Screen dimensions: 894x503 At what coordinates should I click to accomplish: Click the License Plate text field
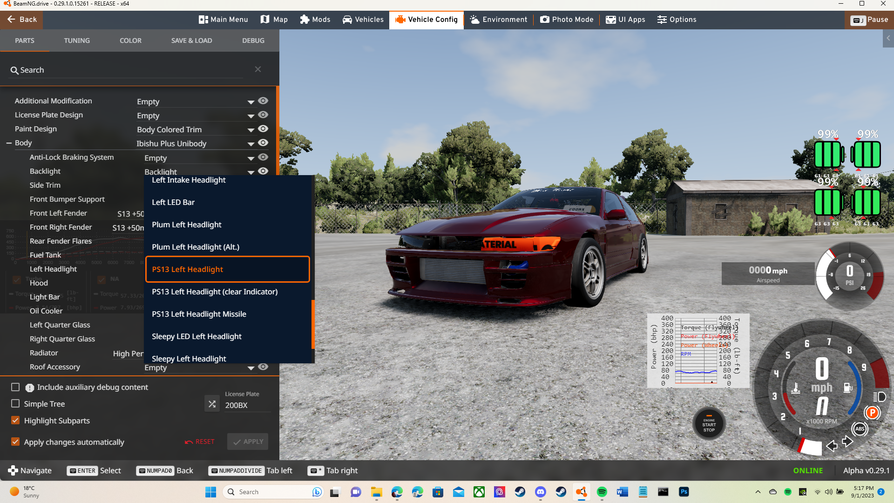[x=247, y=405]
